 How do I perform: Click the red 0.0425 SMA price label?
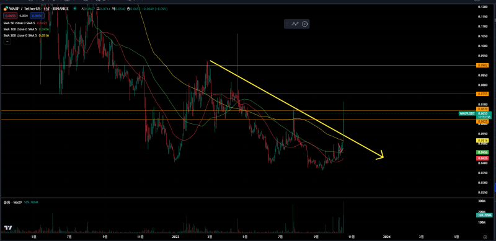[482, 158]
